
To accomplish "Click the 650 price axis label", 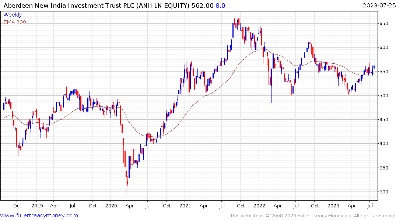I will 383,24.
